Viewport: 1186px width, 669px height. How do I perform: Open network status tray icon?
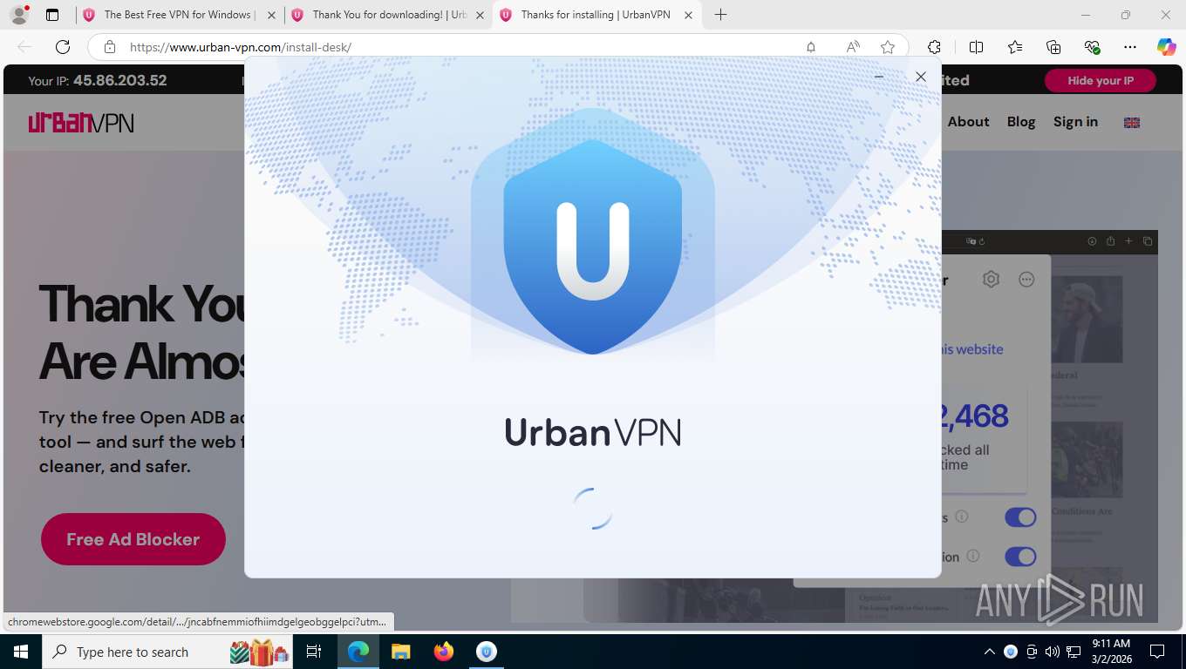tap(1074, 652)
